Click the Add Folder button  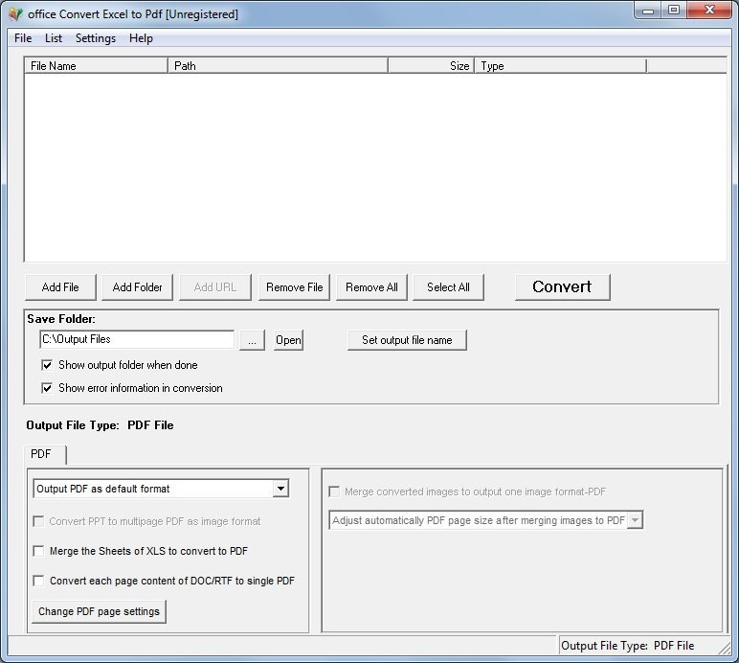pyautogui.click(x=137, y=287)
